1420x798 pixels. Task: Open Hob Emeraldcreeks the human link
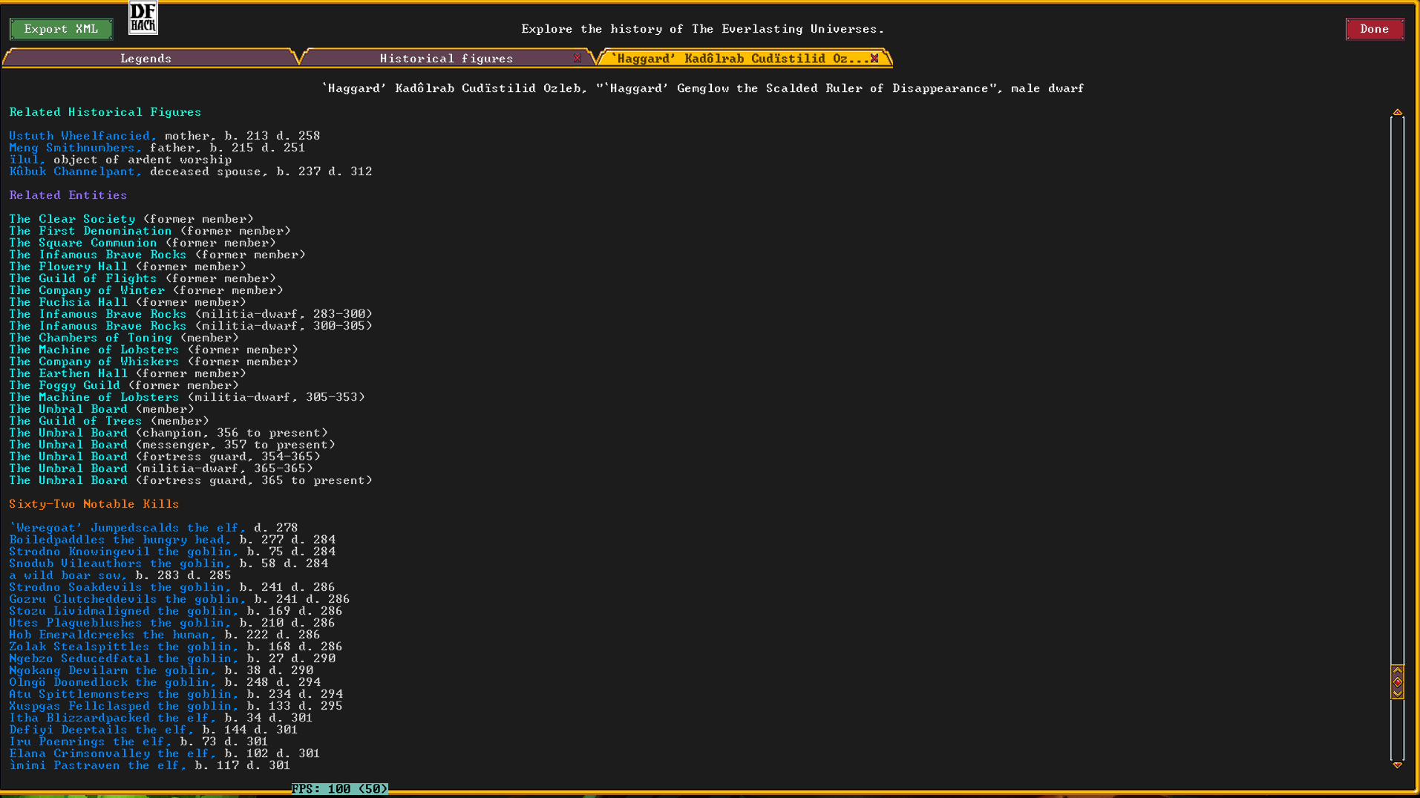coord(113,635)
